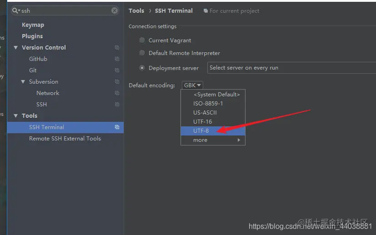Open the Keymap settings page
Image resolution: width=376 pixels, height=235 pixels.
click(x=33, y=25)
